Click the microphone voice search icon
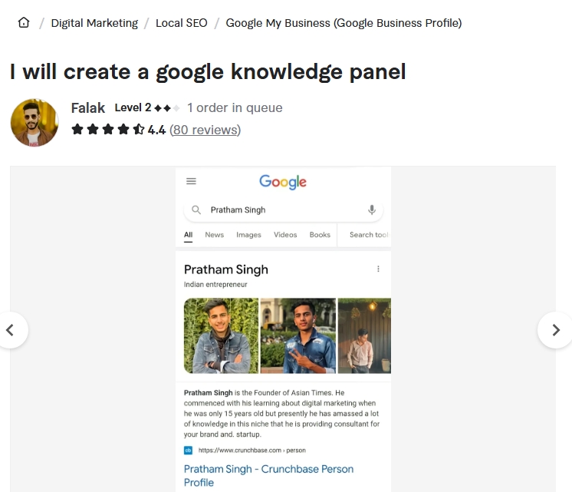The image size is (572, 492). click(372, 210)
